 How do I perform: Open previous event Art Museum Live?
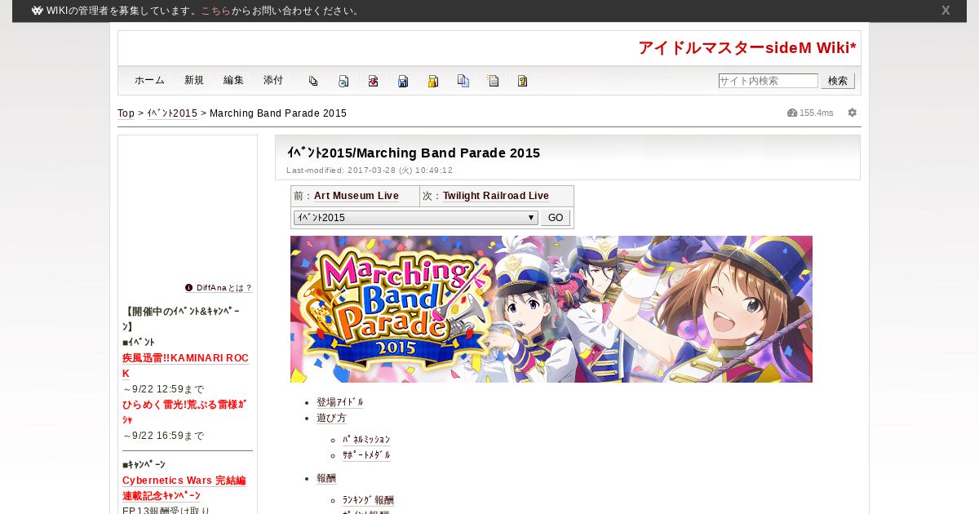(x=357, y=196)
